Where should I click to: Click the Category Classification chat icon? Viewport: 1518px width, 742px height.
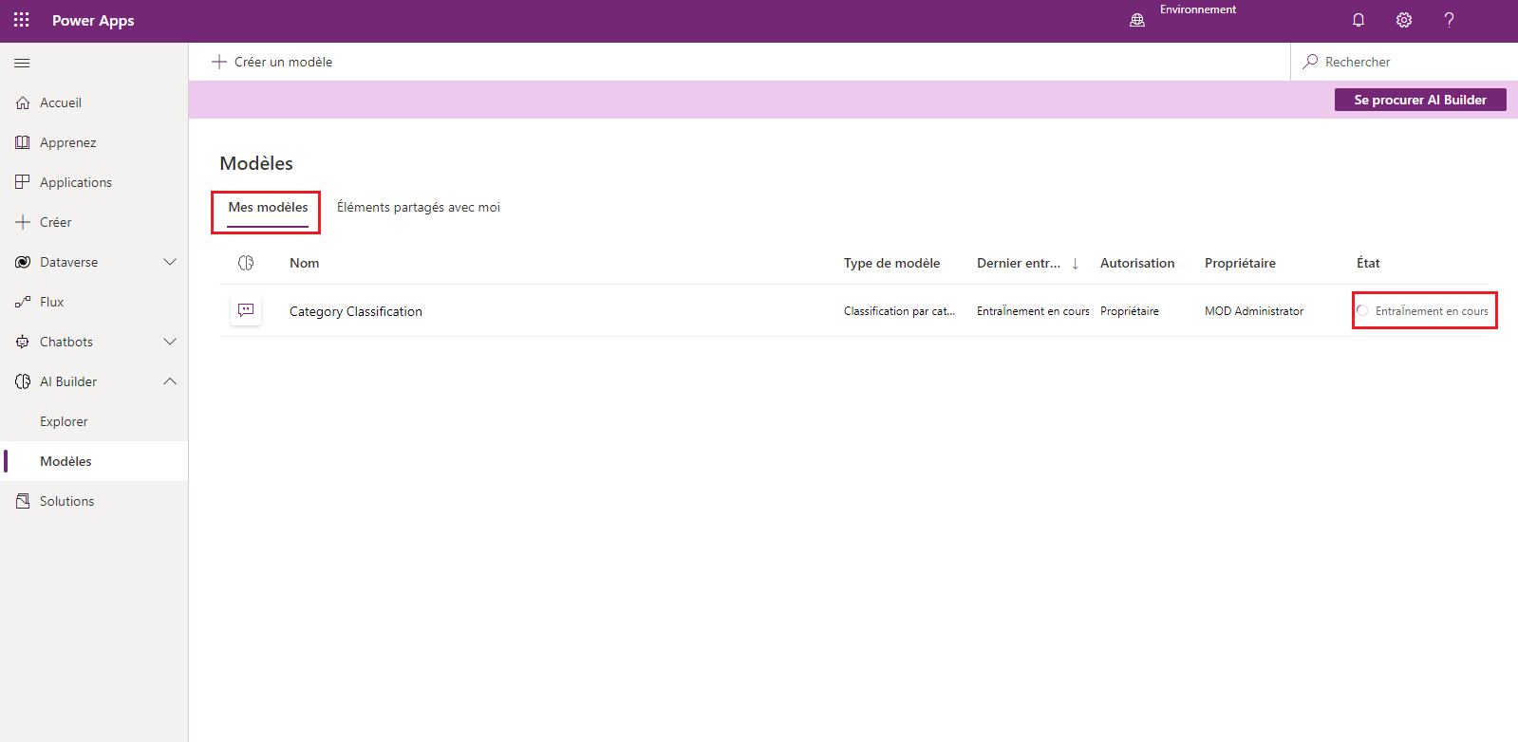(x=246, y=310)
